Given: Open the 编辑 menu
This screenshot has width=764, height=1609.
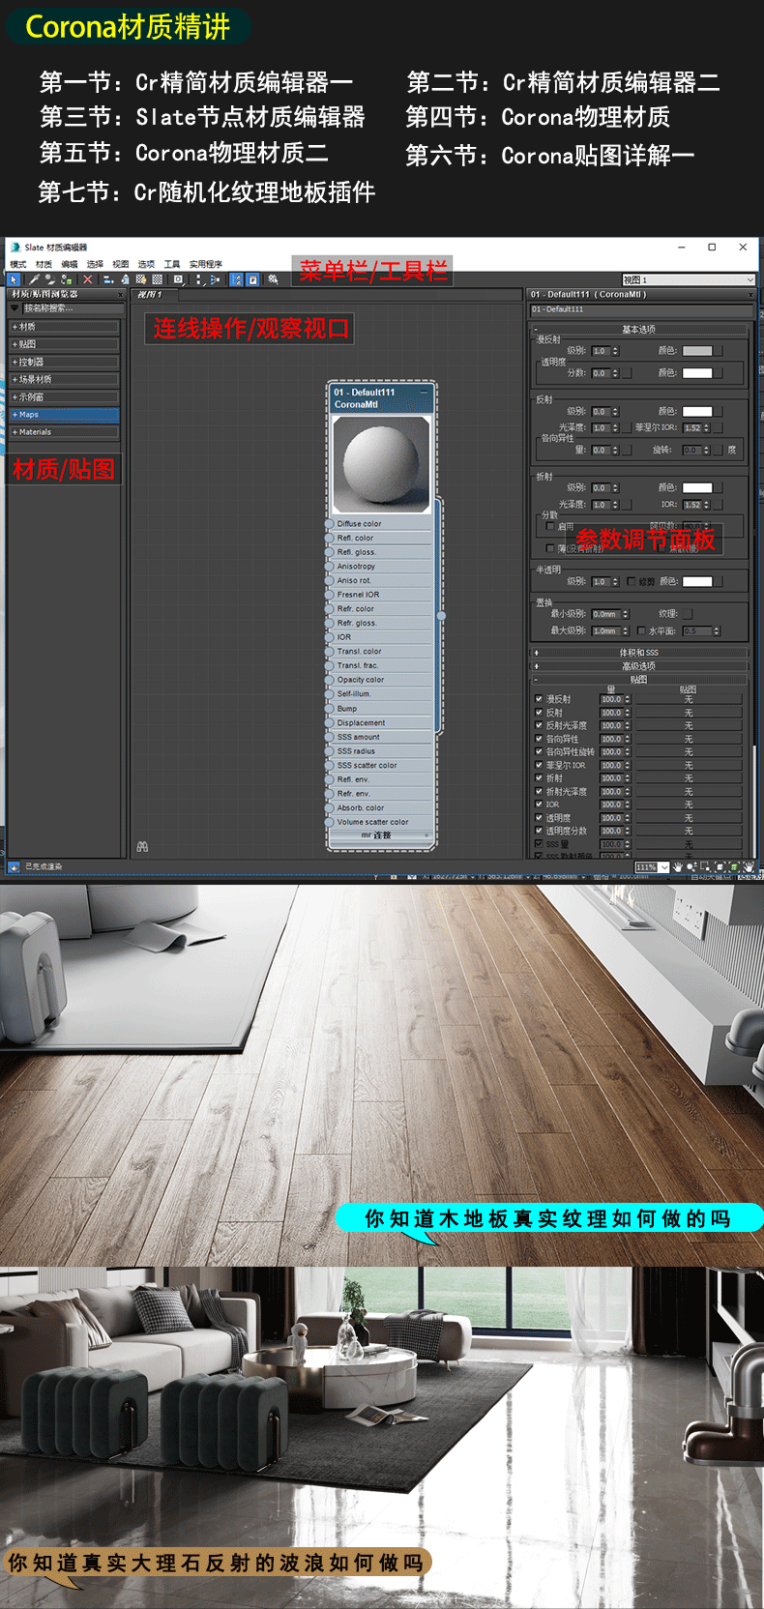Looking at the screenshot, I should (70, 264).
